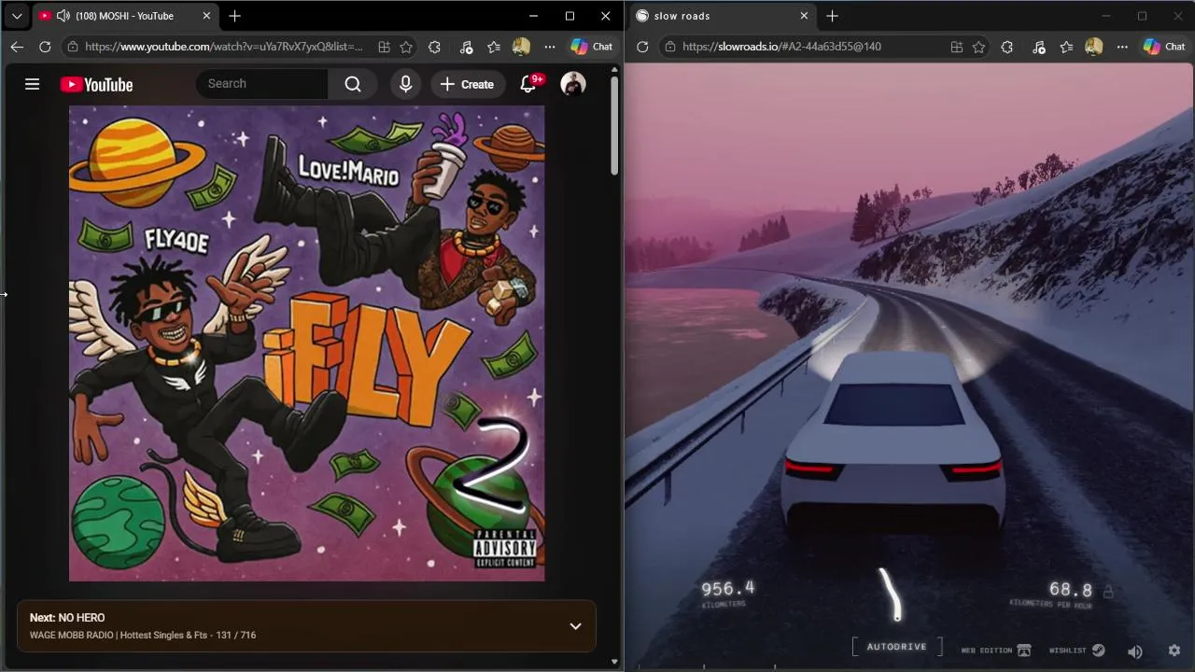1195x672 pixels.
Task: Click the YouTube search magnifier button
Action: click(x=353, y=84)
